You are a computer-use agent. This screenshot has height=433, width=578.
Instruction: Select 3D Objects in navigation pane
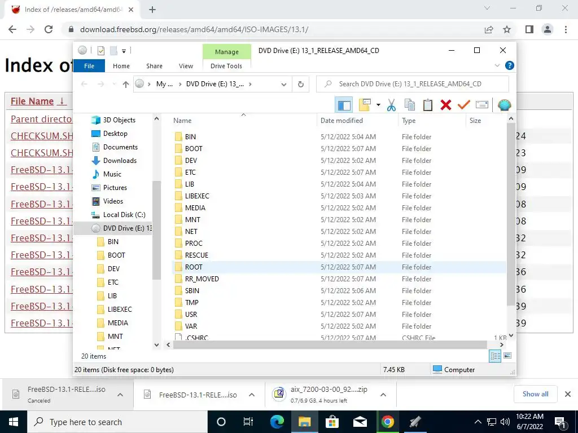tap(113, 120)
